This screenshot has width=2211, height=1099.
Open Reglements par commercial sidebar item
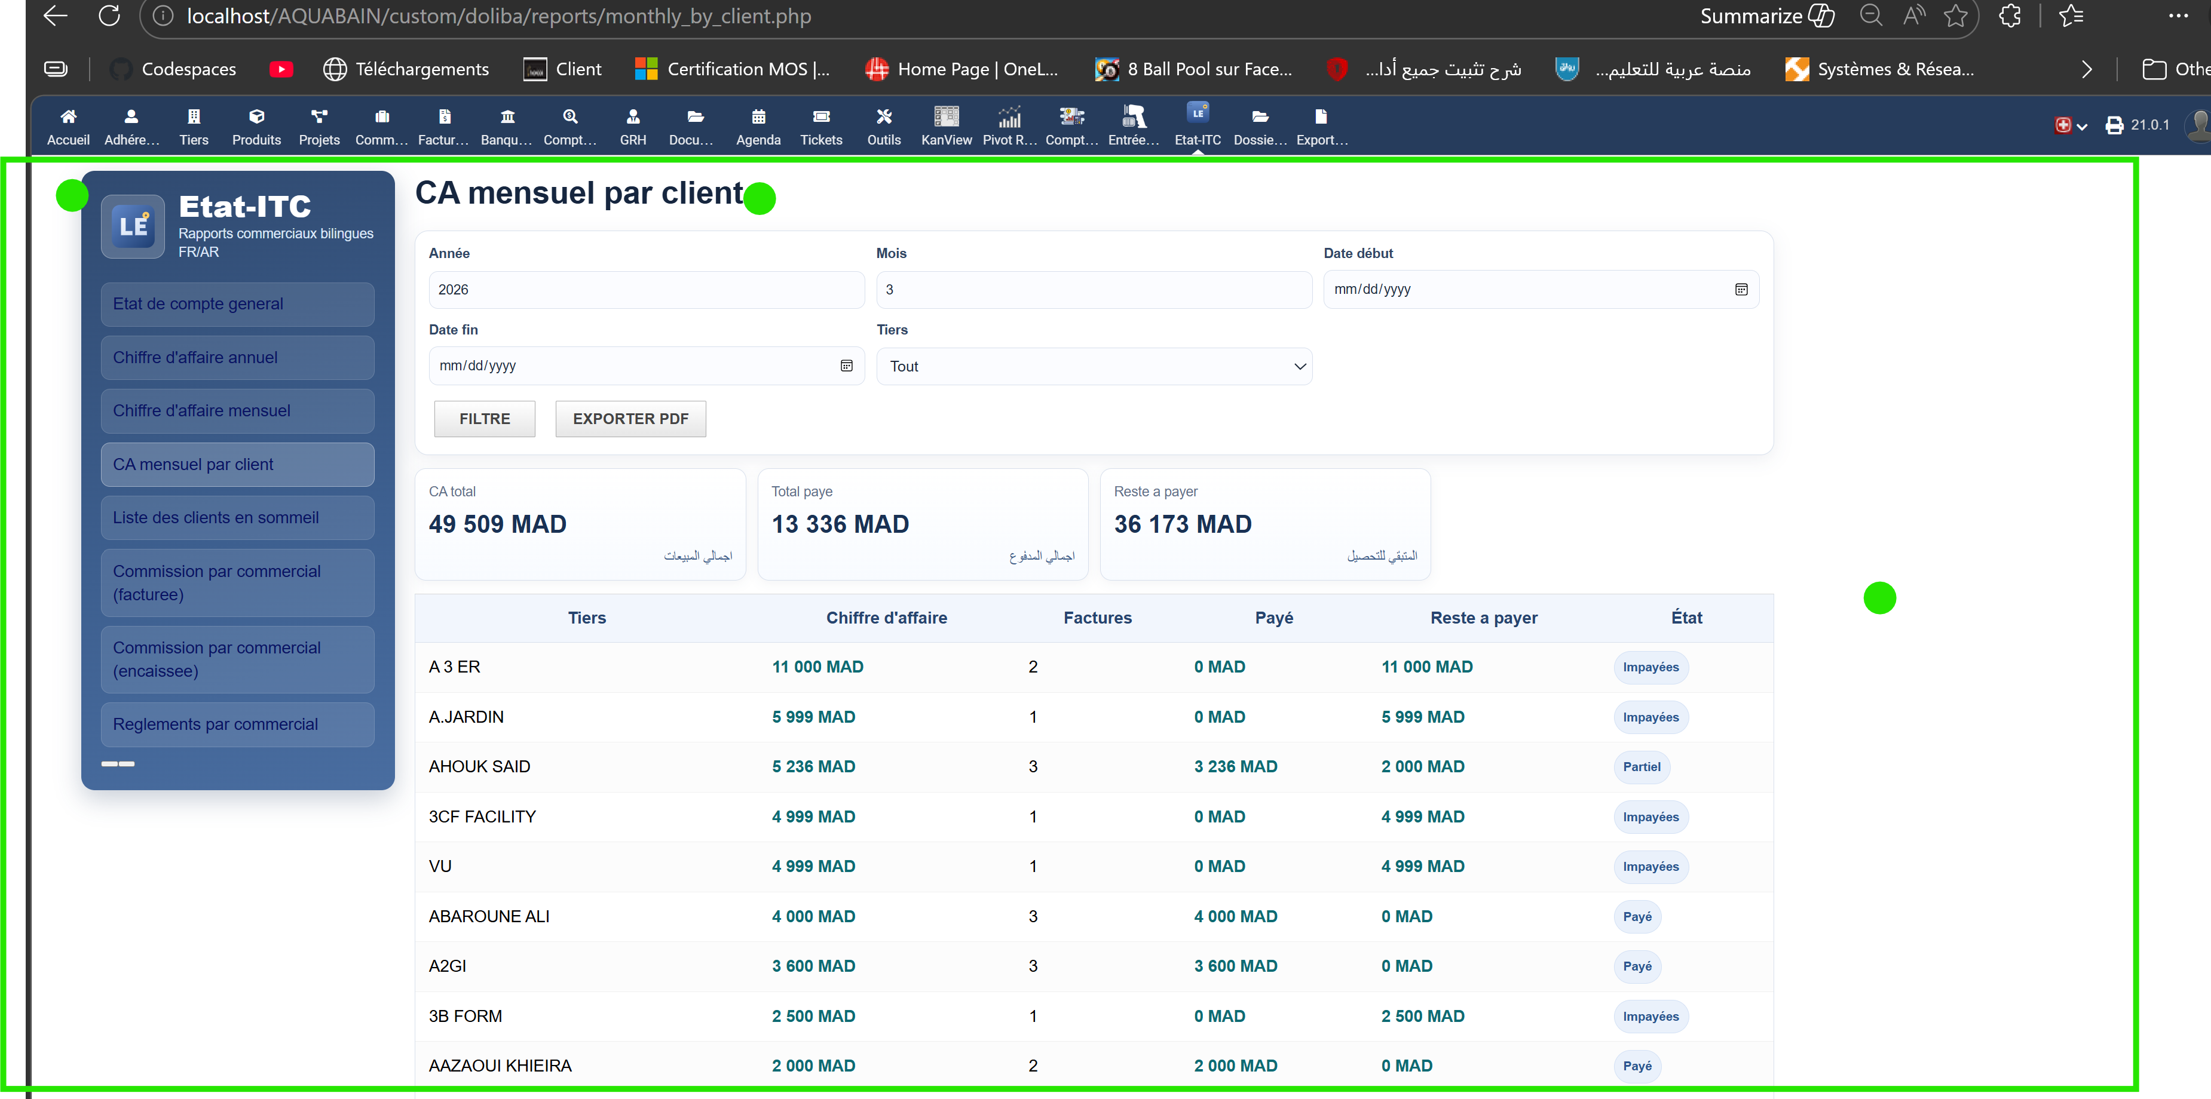[x=237, y=725]
